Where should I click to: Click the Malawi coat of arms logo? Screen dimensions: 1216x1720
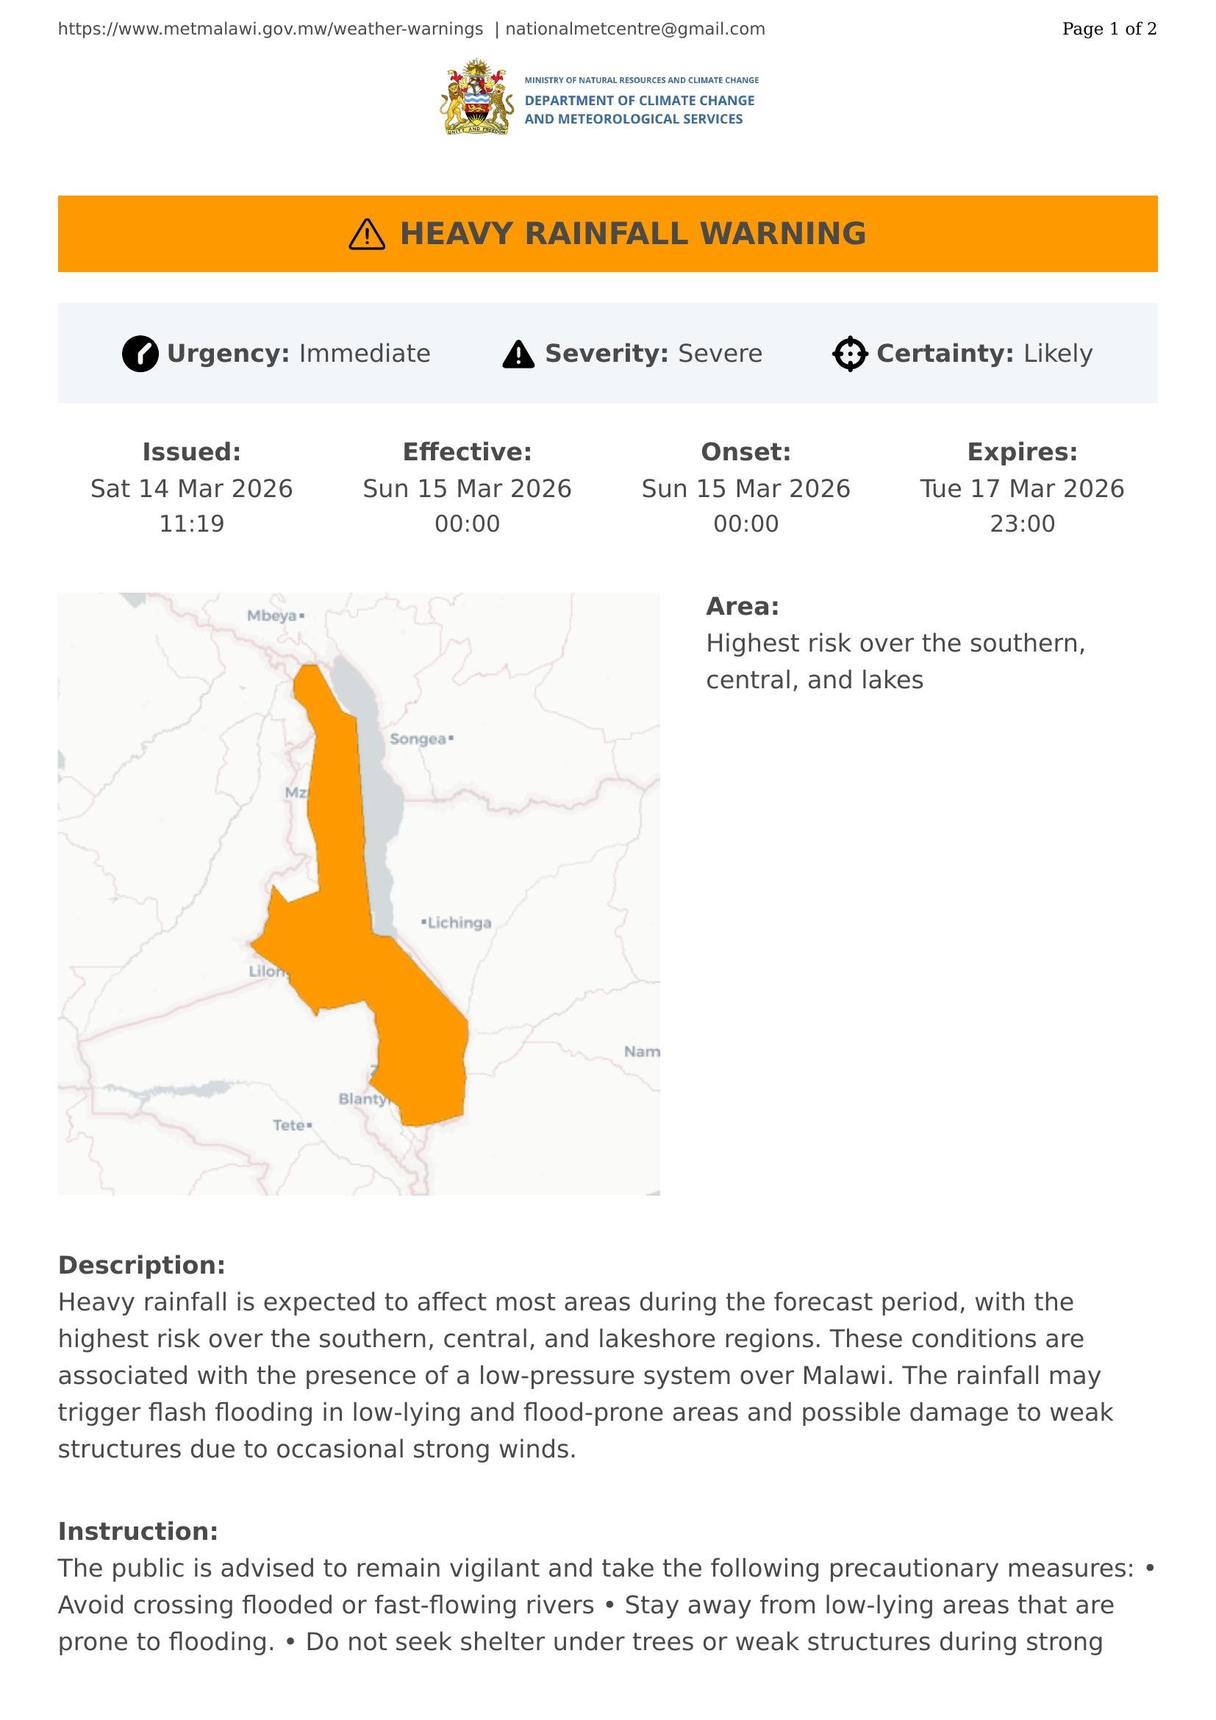477,97
